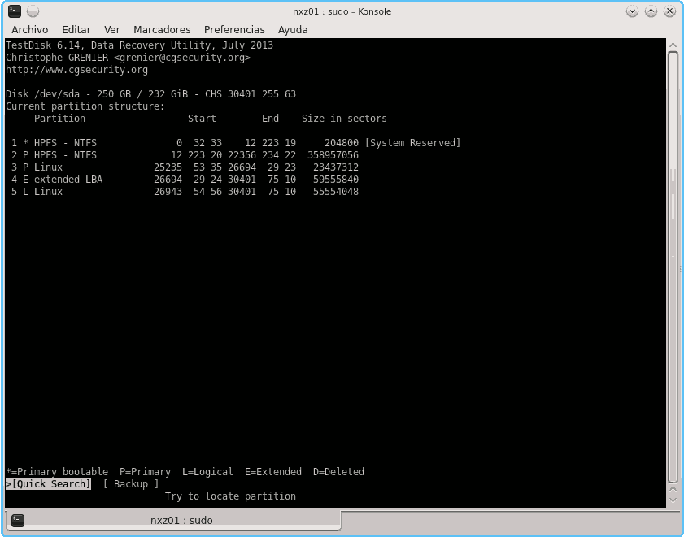Close the Konsole window
Image resolution: width=684 pixels, height=537 pixels.
669,11
